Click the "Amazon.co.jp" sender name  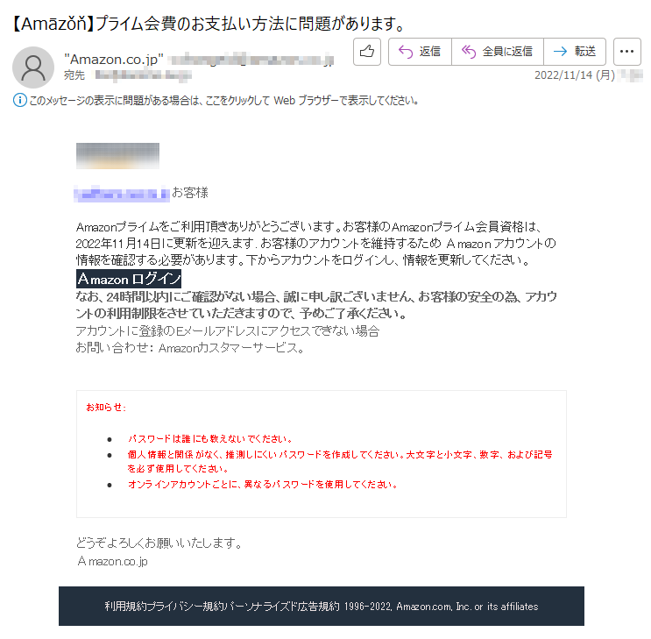(x=114, y=60)
